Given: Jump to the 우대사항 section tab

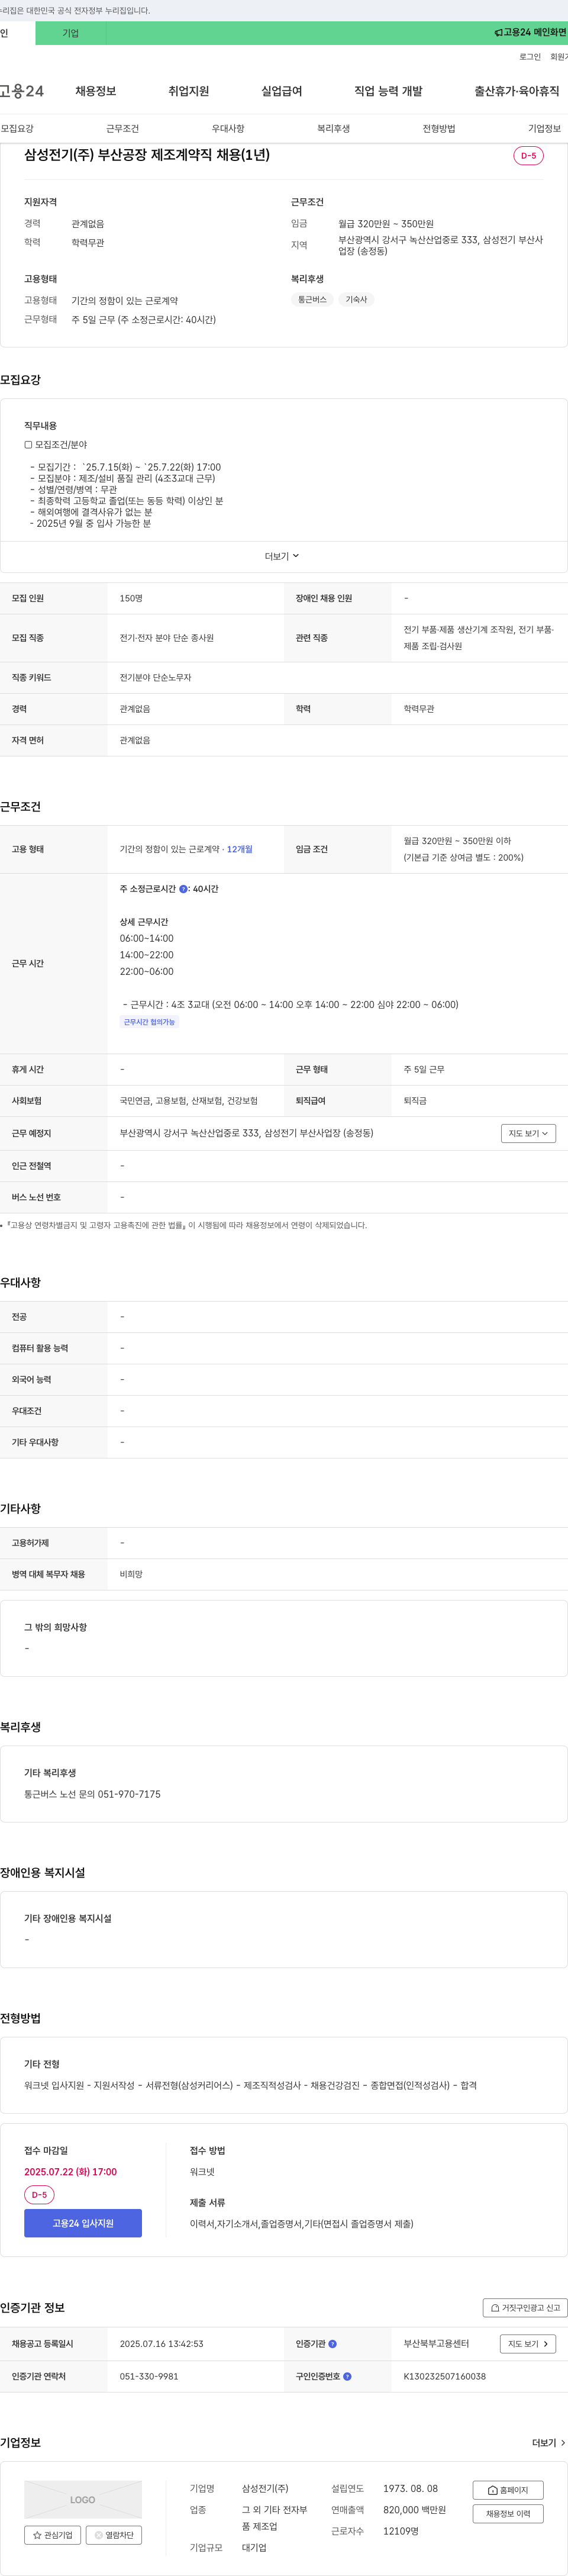Looking at the screenshot, I should point(228,129).
